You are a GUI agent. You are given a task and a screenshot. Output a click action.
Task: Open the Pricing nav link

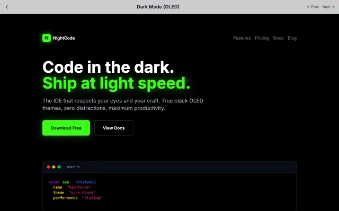point(262,38)
